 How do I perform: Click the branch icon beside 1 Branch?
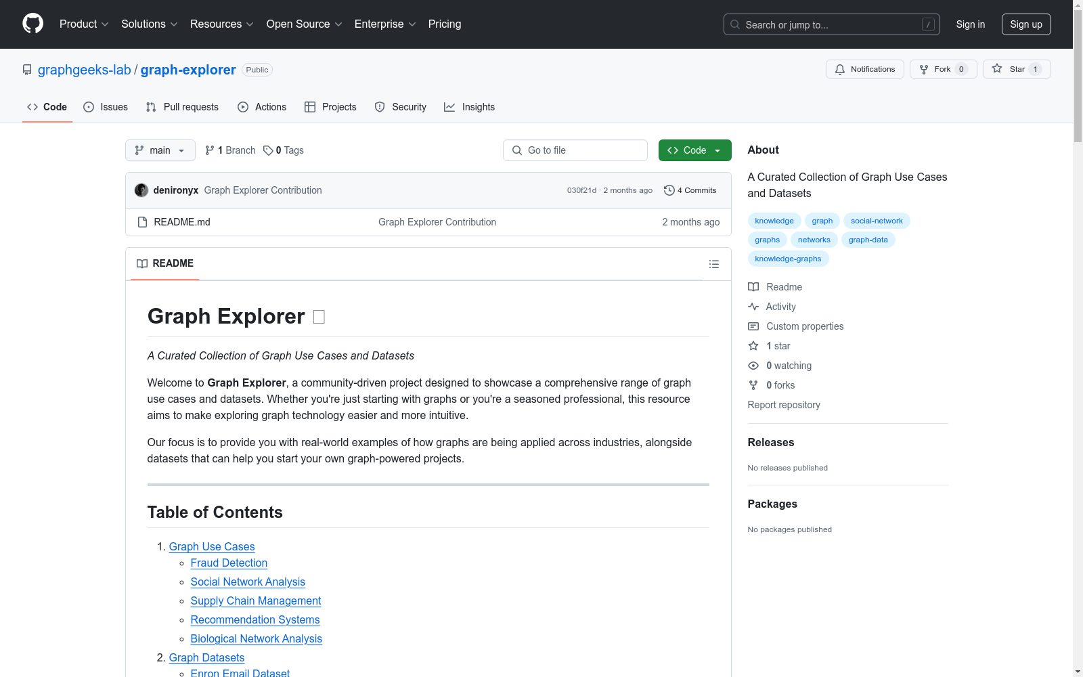tap(210, 150)
